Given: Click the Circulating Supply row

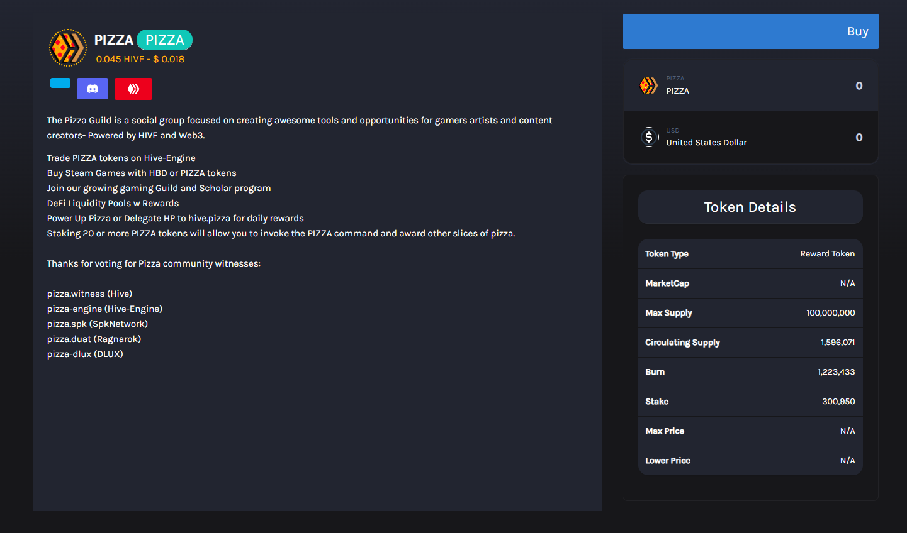Looking at the screenshot, I should 750,343.
